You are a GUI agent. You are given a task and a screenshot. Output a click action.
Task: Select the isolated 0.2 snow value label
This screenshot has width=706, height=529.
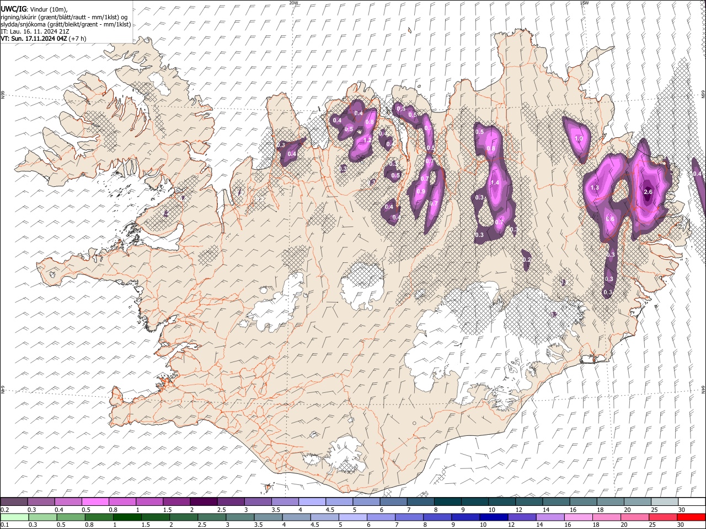[526, 260]
